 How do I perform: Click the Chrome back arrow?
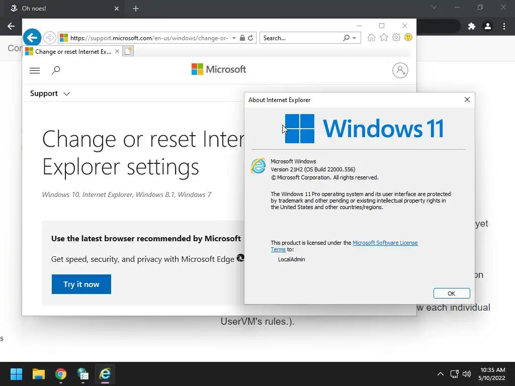(11, 26)
